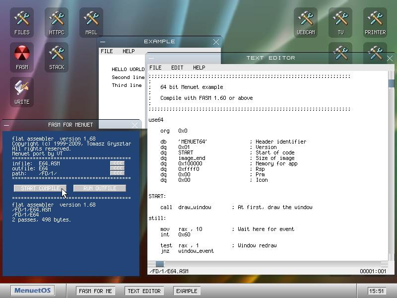Launch the WRITE application icon
397x298 pixels.
point(22,92)
